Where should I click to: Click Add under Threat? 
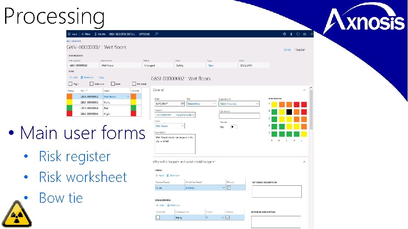(159, 176)
